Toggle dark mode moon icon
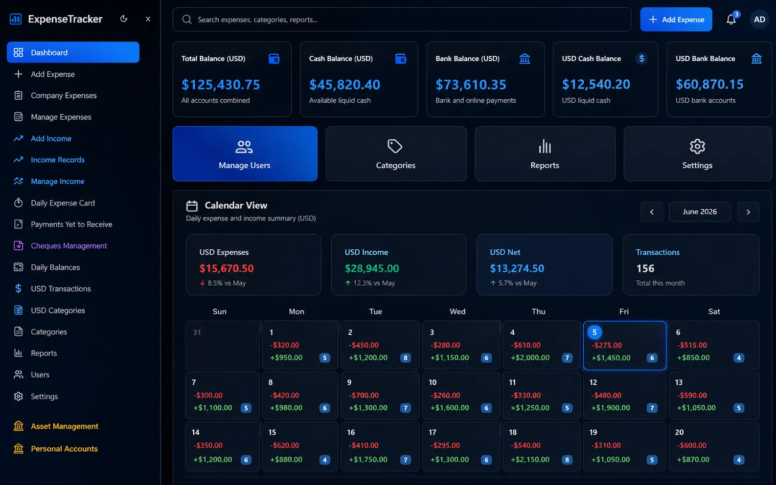776x485 pixels. coord(124,19)
